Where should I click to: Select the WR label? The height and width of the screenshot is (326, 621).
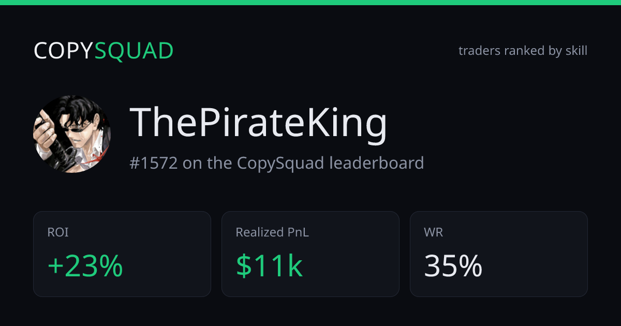[x=434, y=232]
